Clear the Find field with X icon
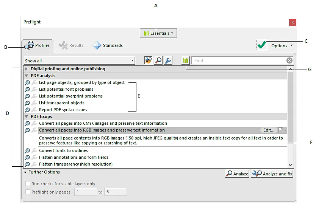316x203 pixels. coord(289,60)
